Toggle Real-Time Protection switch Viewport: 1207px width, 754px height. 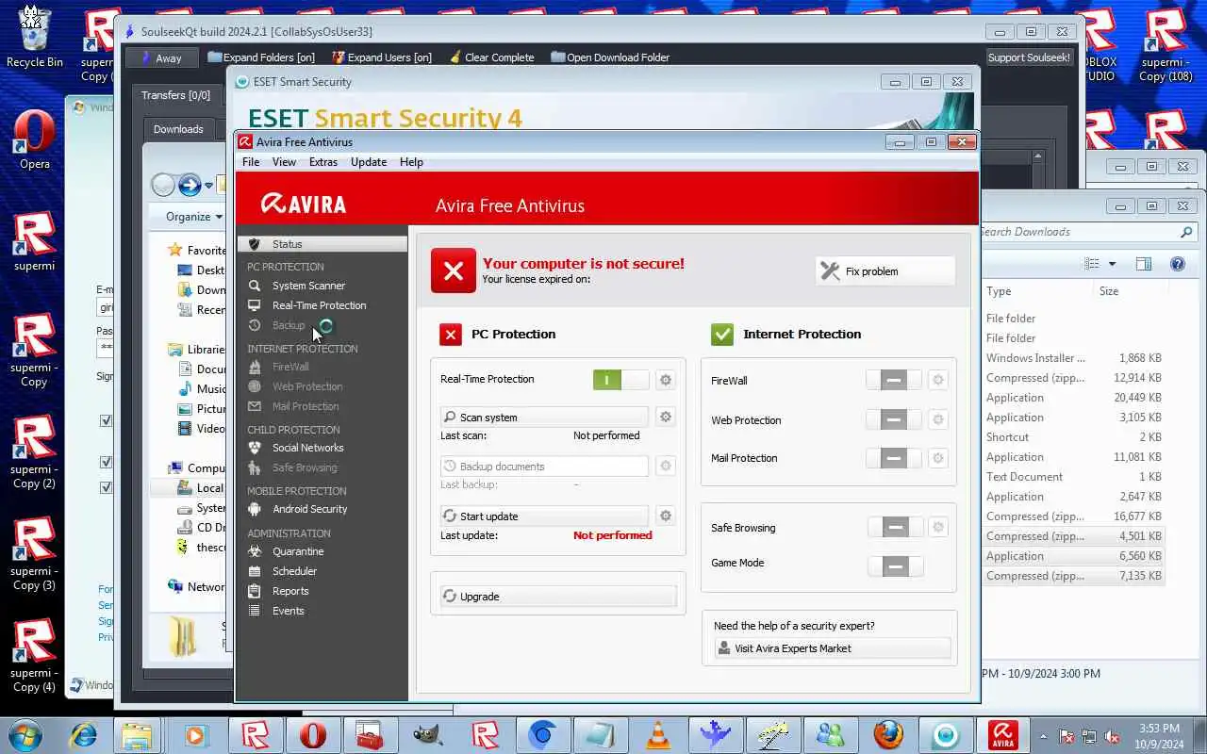620,380
